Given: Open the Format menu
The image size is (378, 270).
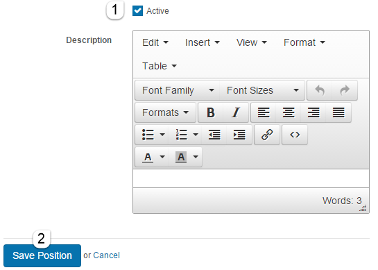Looking at the screenshot, I should tap(304, 43).
